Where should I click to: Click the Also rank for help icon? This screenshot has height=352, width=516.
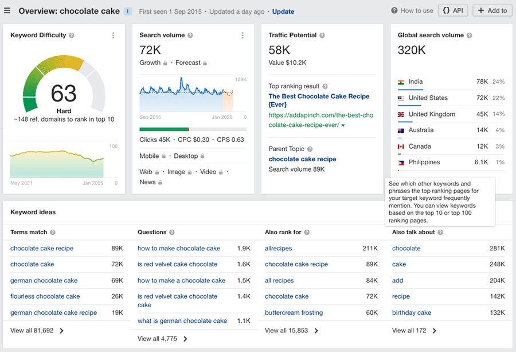click(307, 233)
